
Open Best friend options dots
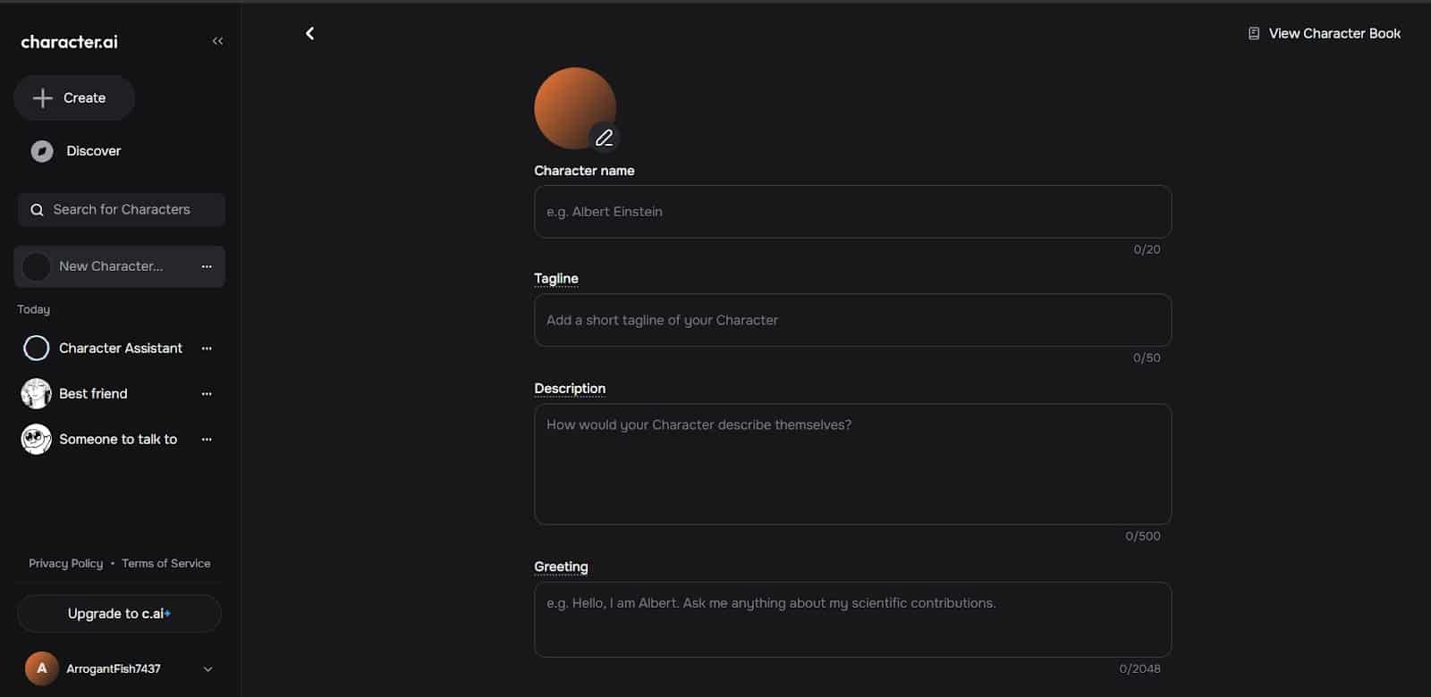point(207,394)
